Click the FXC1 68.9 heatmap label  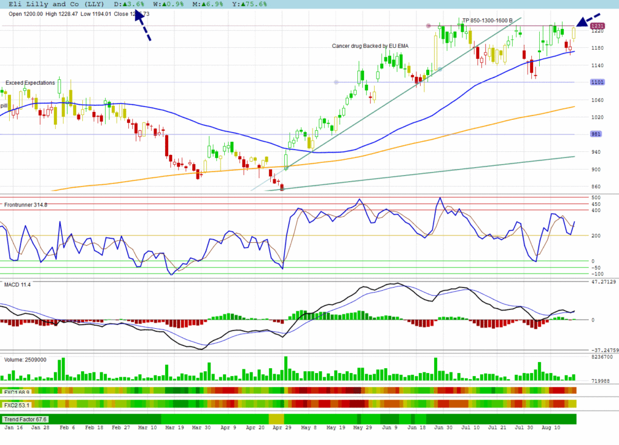coord(16,392)
